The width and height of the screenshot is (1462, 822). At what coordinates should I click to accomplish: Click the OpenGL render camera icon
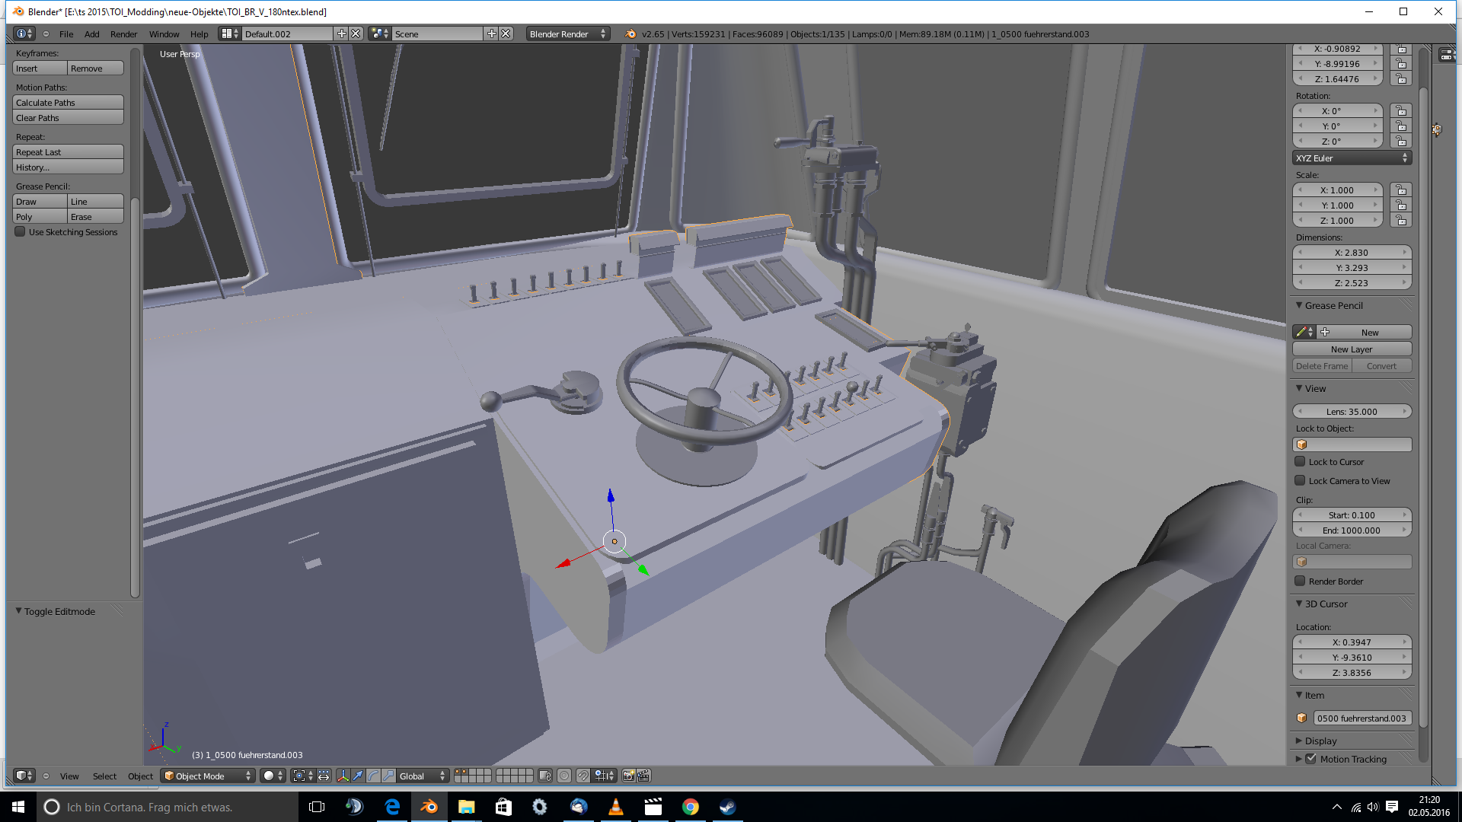[x=628, y=776]
